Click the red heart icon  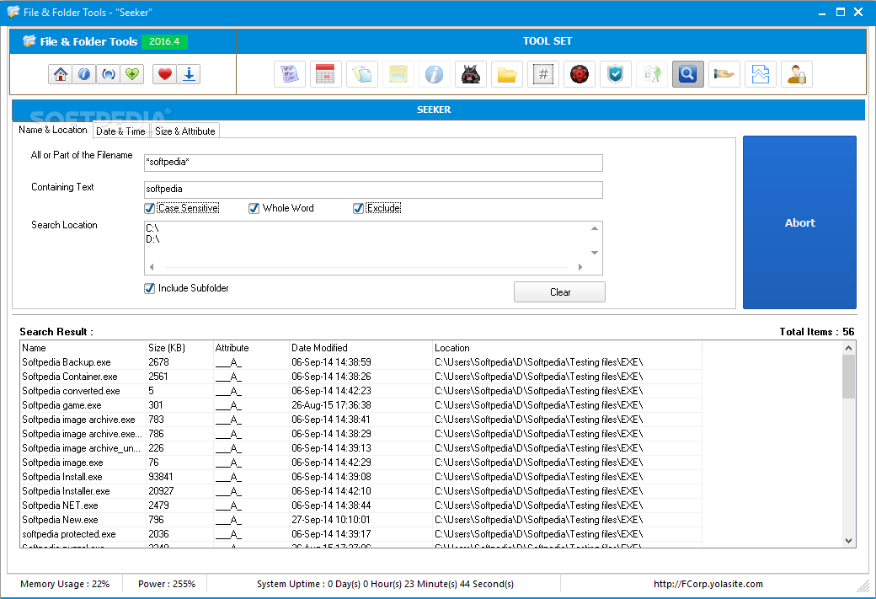click(165, 74)
